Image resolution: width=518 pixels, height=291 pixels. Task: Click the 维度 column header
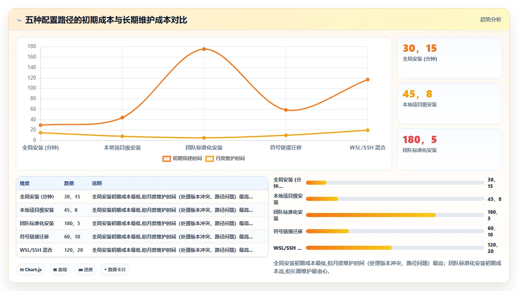coord(25,183)
